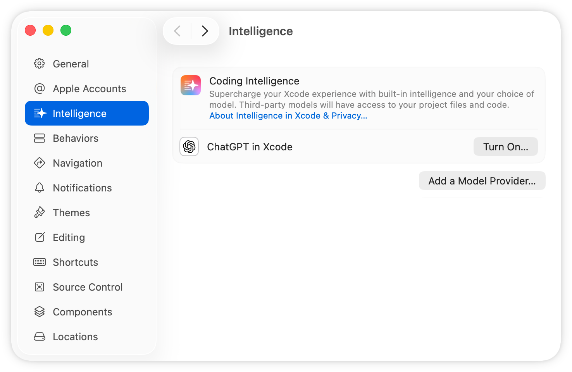Select the Navigation compass icon
This screenshot has height=372, width=572.
[x=39, y=163]
